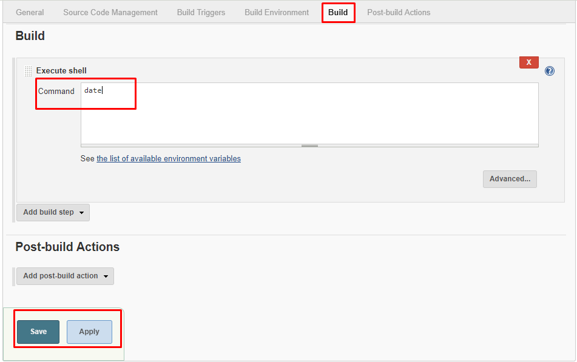Viewport: 577px width, 362px height.
Task: Open the Add post-build action dropdown
Action: click(65, 276)
